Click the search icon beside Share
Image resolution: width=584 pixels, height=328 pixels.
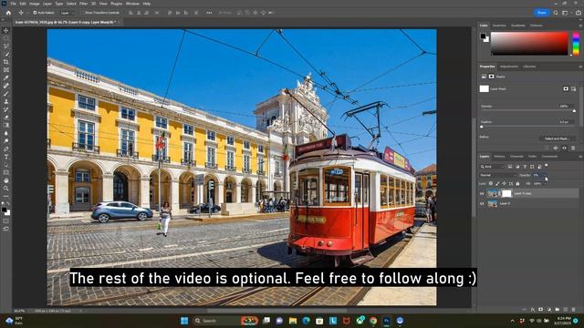click(x=556, y=13)
